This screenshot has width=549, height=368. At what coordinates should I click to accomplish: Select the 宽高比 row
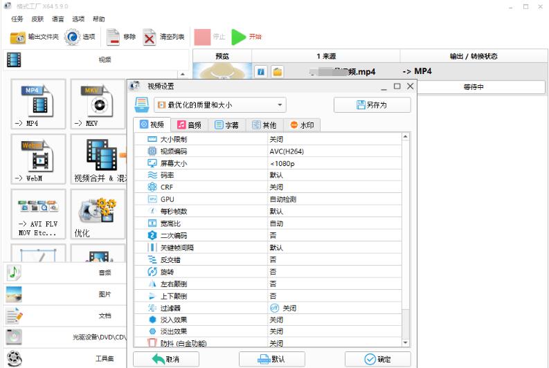tap(268, 223)
